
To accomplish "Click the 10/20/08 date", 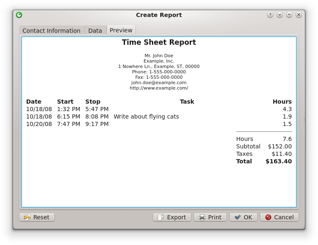I will pos(39,124).
